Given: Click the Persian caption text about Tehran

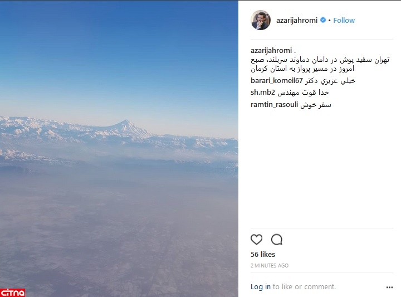Looking at the screenshot, I should [320, 64].
